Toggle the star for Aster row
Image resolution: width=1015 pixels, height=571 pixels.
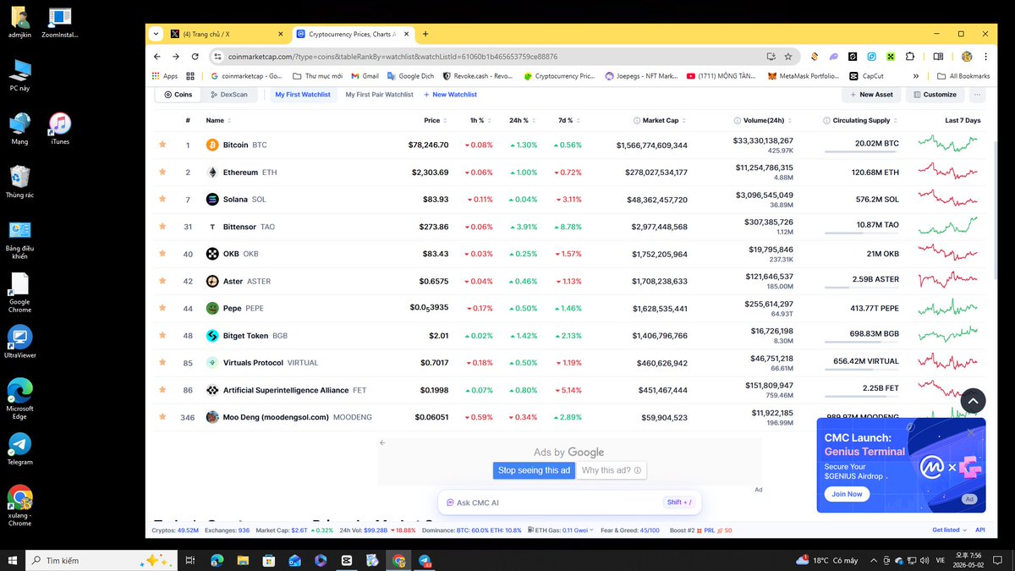(162, 281)
